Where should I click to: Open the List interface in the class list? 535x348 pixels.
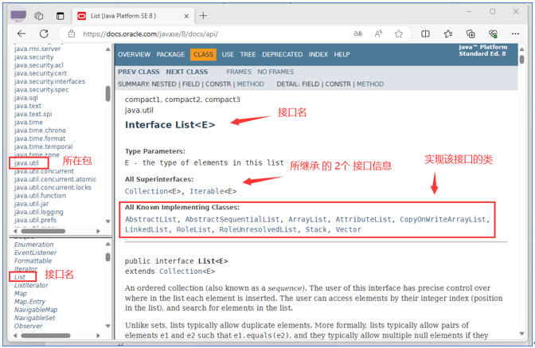coord(19,277)
